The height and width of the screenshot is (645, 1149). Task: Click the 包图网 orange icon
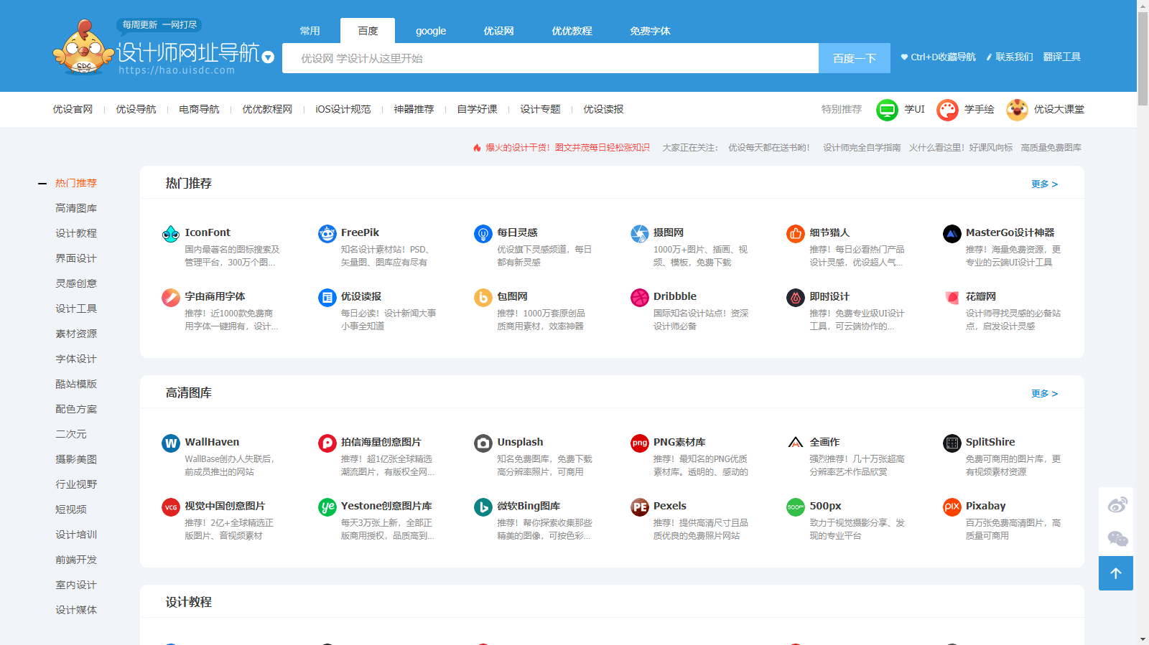click(x=483, y=298)
